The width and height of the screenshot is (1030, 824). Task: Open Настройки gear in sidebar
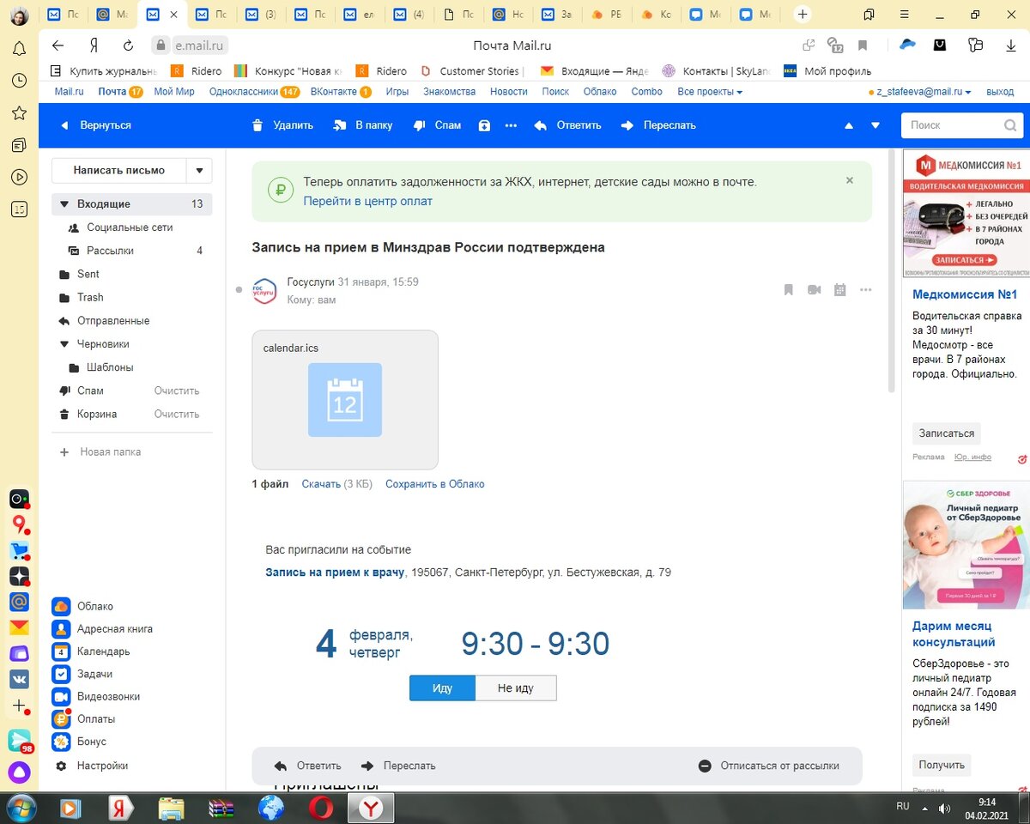coord(61,766)
